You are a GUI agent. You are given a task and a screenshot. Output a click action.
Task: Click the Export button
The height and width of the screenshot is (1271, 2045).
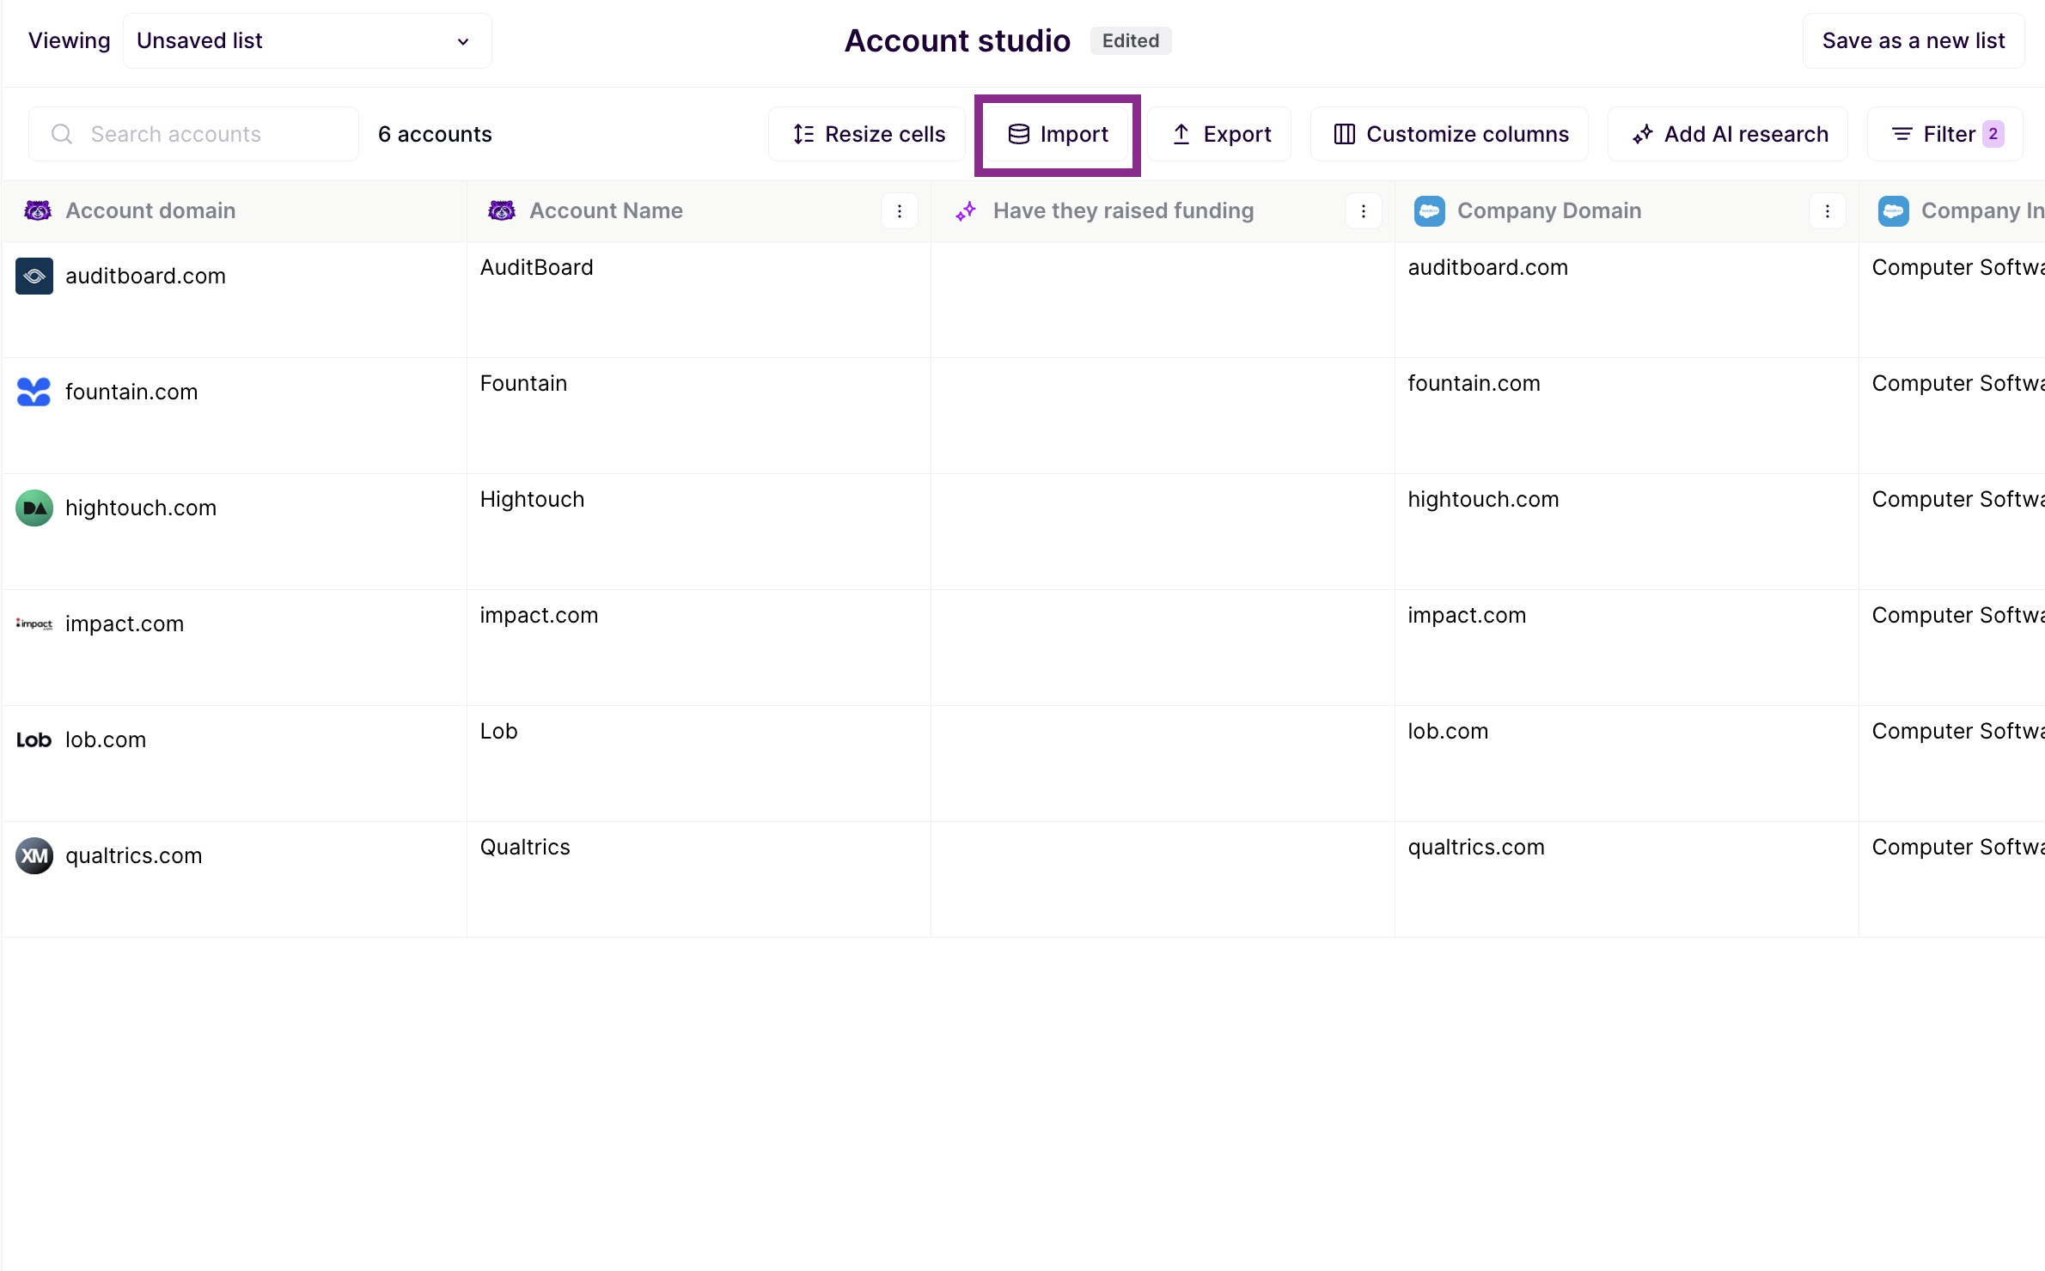(x=1219, y=134)
